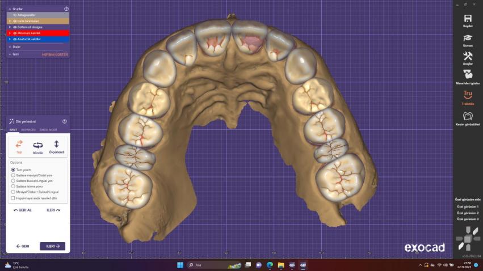483x271 pixels.
Task: Click the ILERI next button
Action: pos(52,246)
